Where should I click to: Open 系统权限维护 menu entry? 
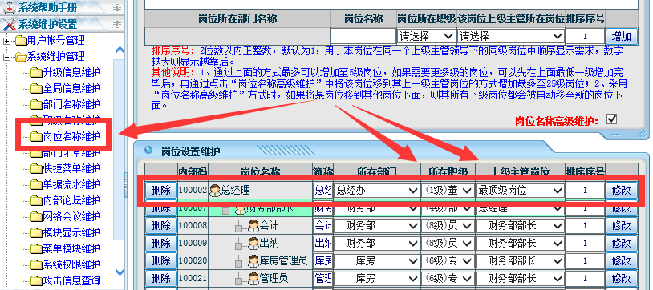(71, 264)
